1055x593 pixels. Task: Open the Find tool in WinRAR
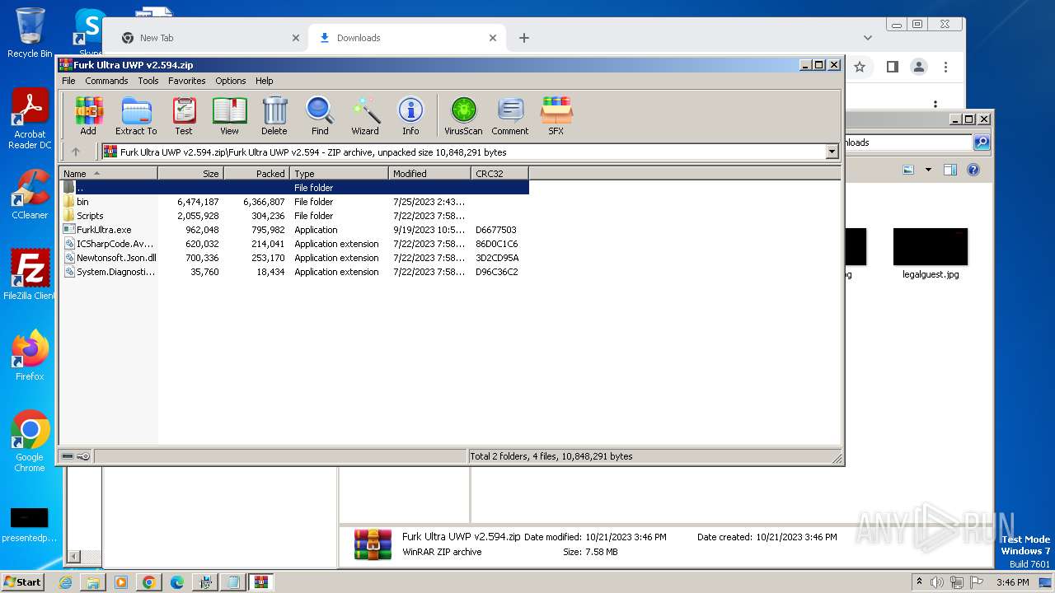tap(320, 115)
